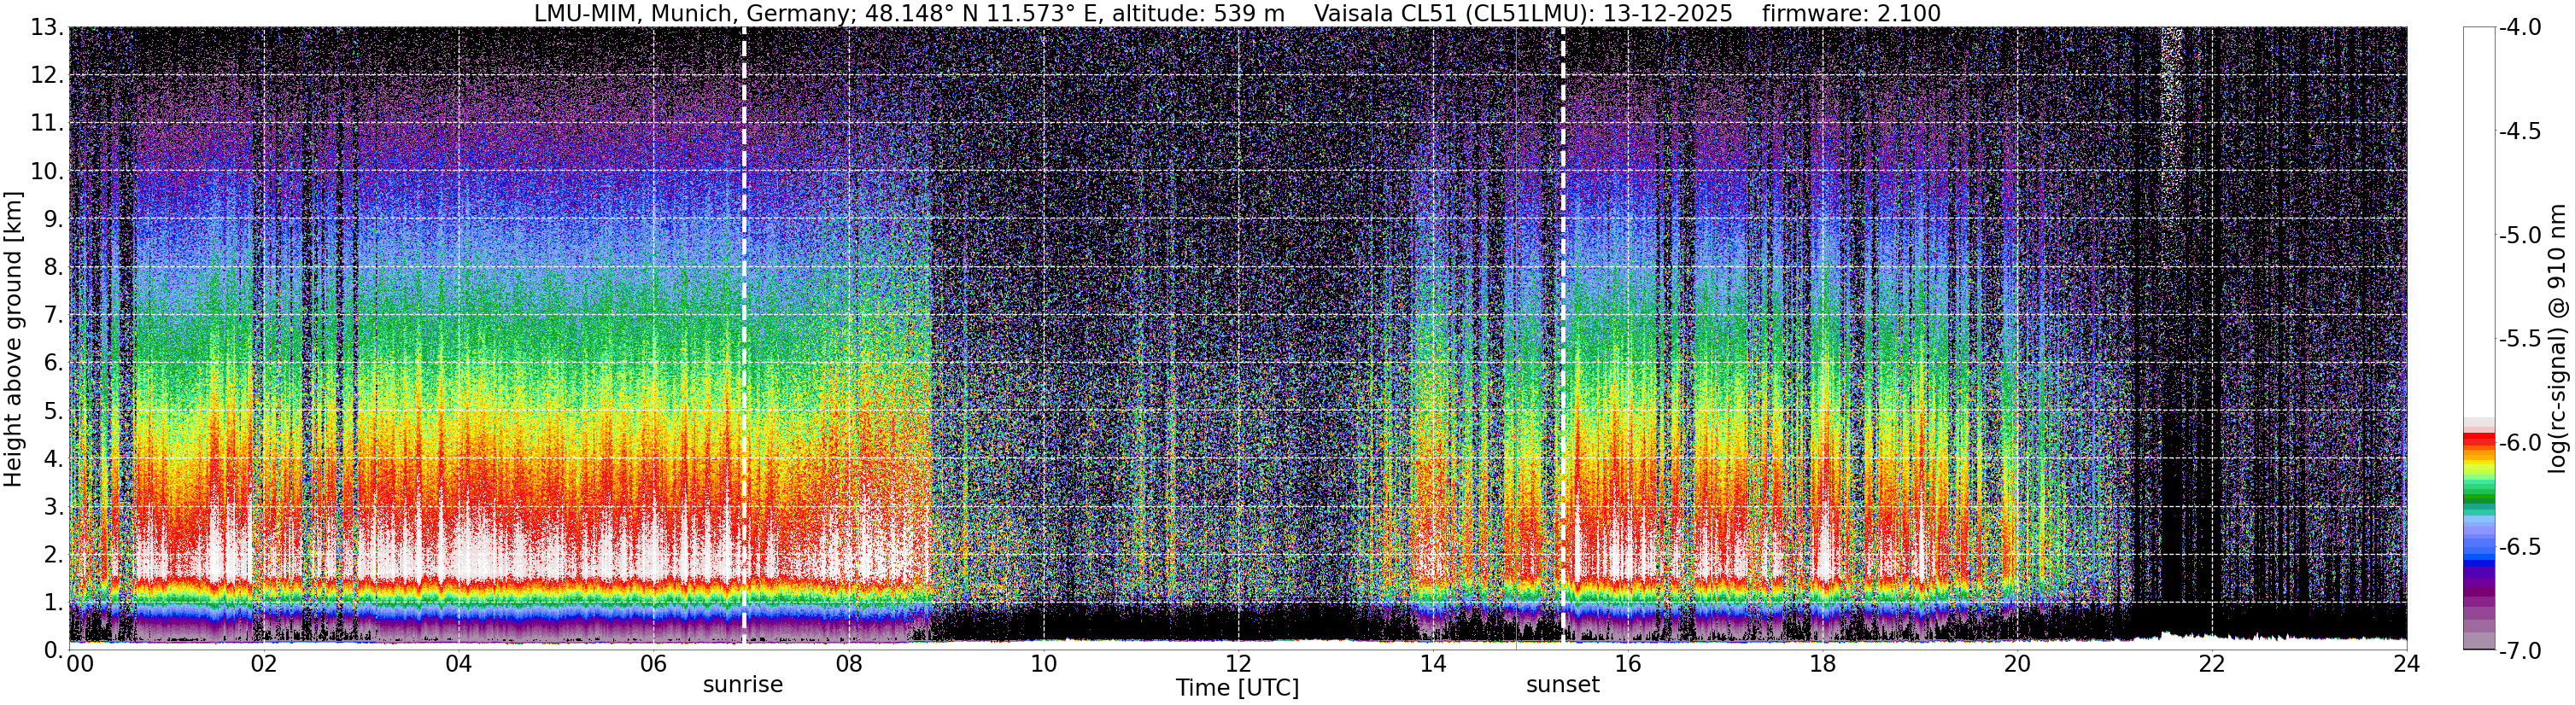Click the height axis tick label '13.'
Viewport: 2575px width, 705px height.
coord(48,28)
